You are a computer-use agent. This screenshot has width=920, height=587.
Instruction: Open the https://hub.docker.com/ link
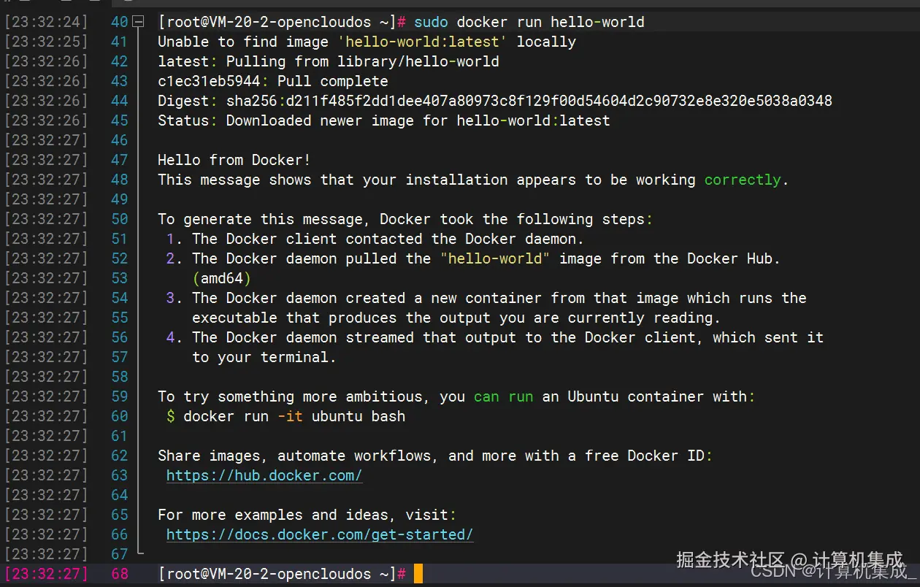coord(264,475)
